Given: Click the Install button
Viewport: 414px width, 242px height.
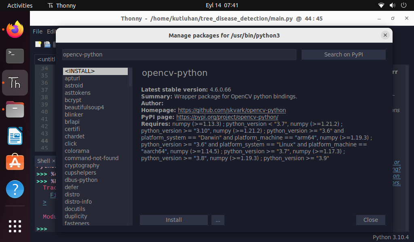Looking at the screenshot, I should click(x=173, y=220).
